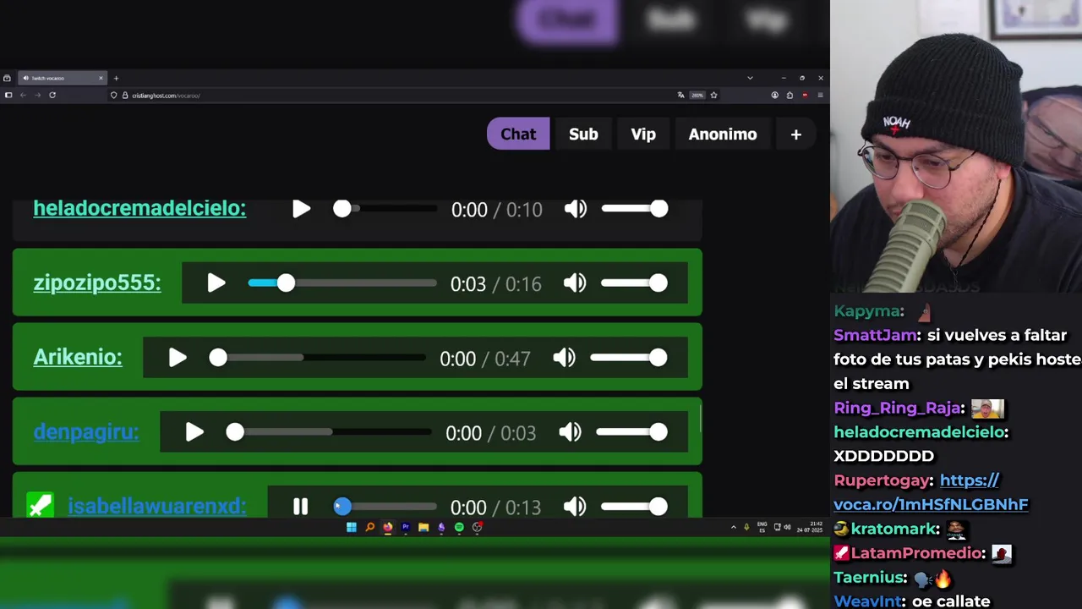The height and width of the screenshot is (609, 1082).
Task: Seek in Arikenio's audio progress bar
Action: point(318,358)
